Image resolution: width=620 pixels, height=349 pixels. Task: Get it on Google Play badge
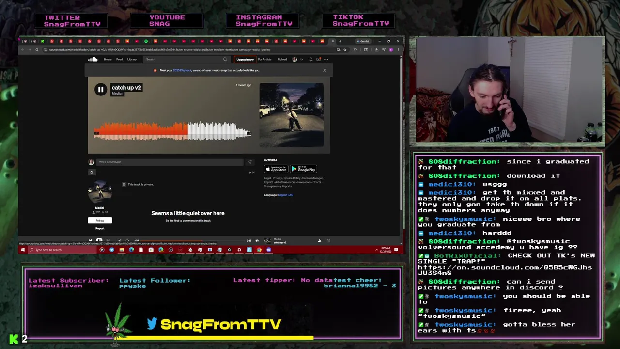303,169
